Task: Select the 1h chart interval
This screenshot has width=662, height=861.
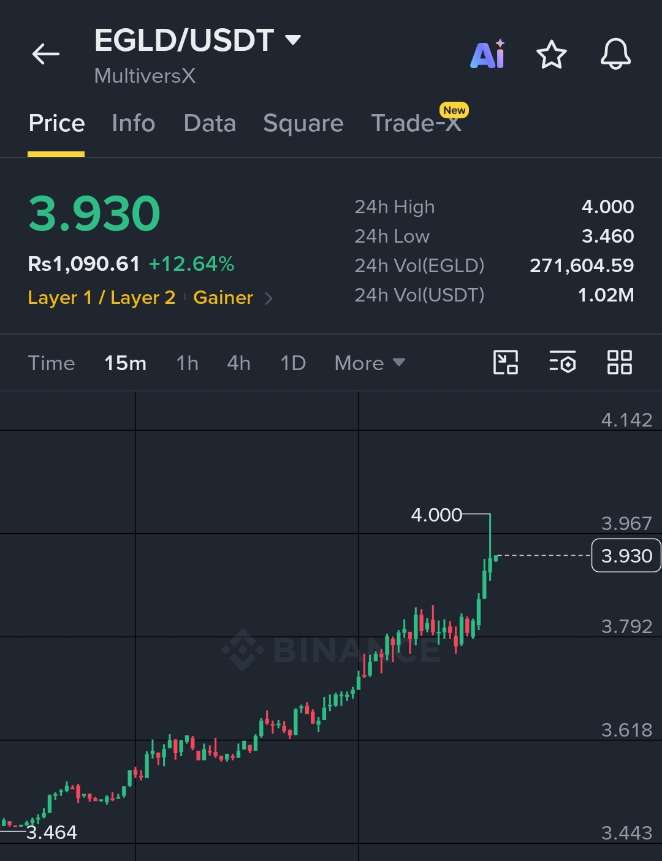Action: click(x=187, y=363)
